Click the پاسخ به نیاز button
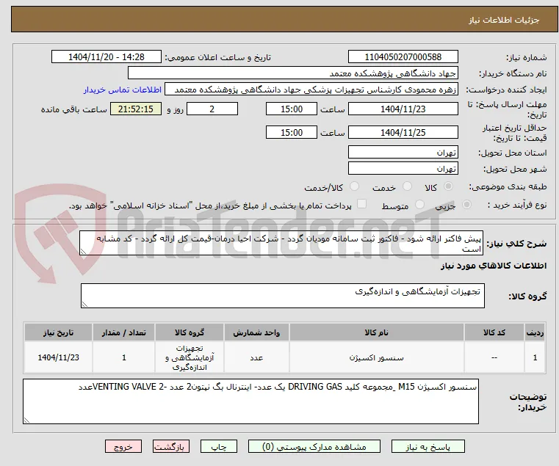This screenshot has height=466, width=559. tap(428, 446)
